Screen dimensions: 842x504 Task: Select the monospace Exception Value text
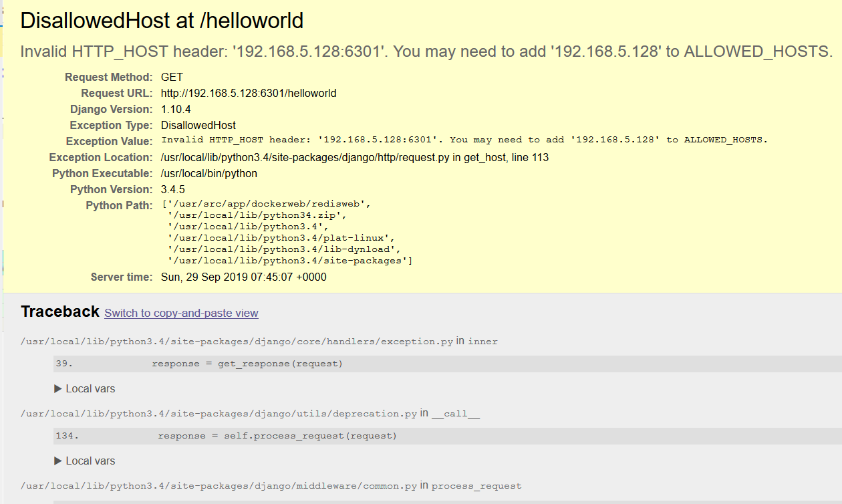[464, 140]
